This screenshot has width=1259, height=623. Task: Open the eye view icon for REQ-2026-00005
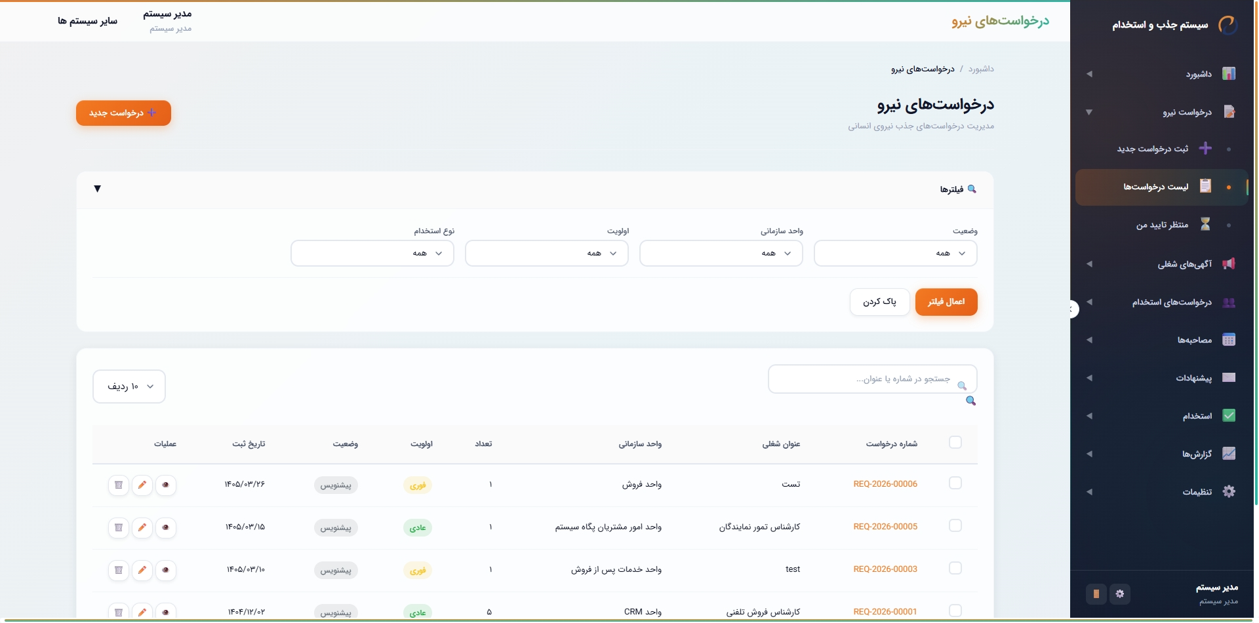coord(166,527)
